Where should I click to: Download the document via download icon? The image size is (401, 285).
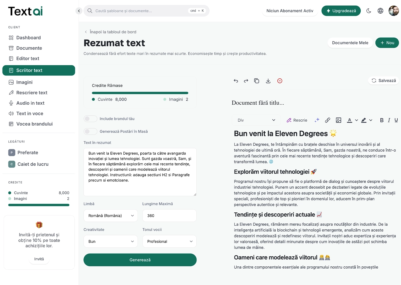[268, 81]
